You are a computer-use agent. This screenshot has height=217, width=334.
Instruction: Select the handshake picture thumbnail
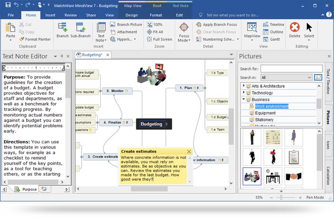294,176
